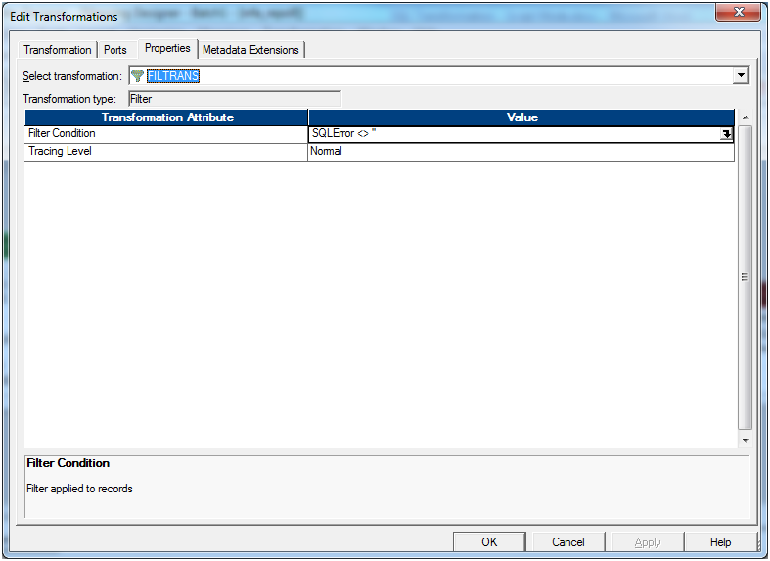Click the scrollbar up arrow

coord(746,117)
